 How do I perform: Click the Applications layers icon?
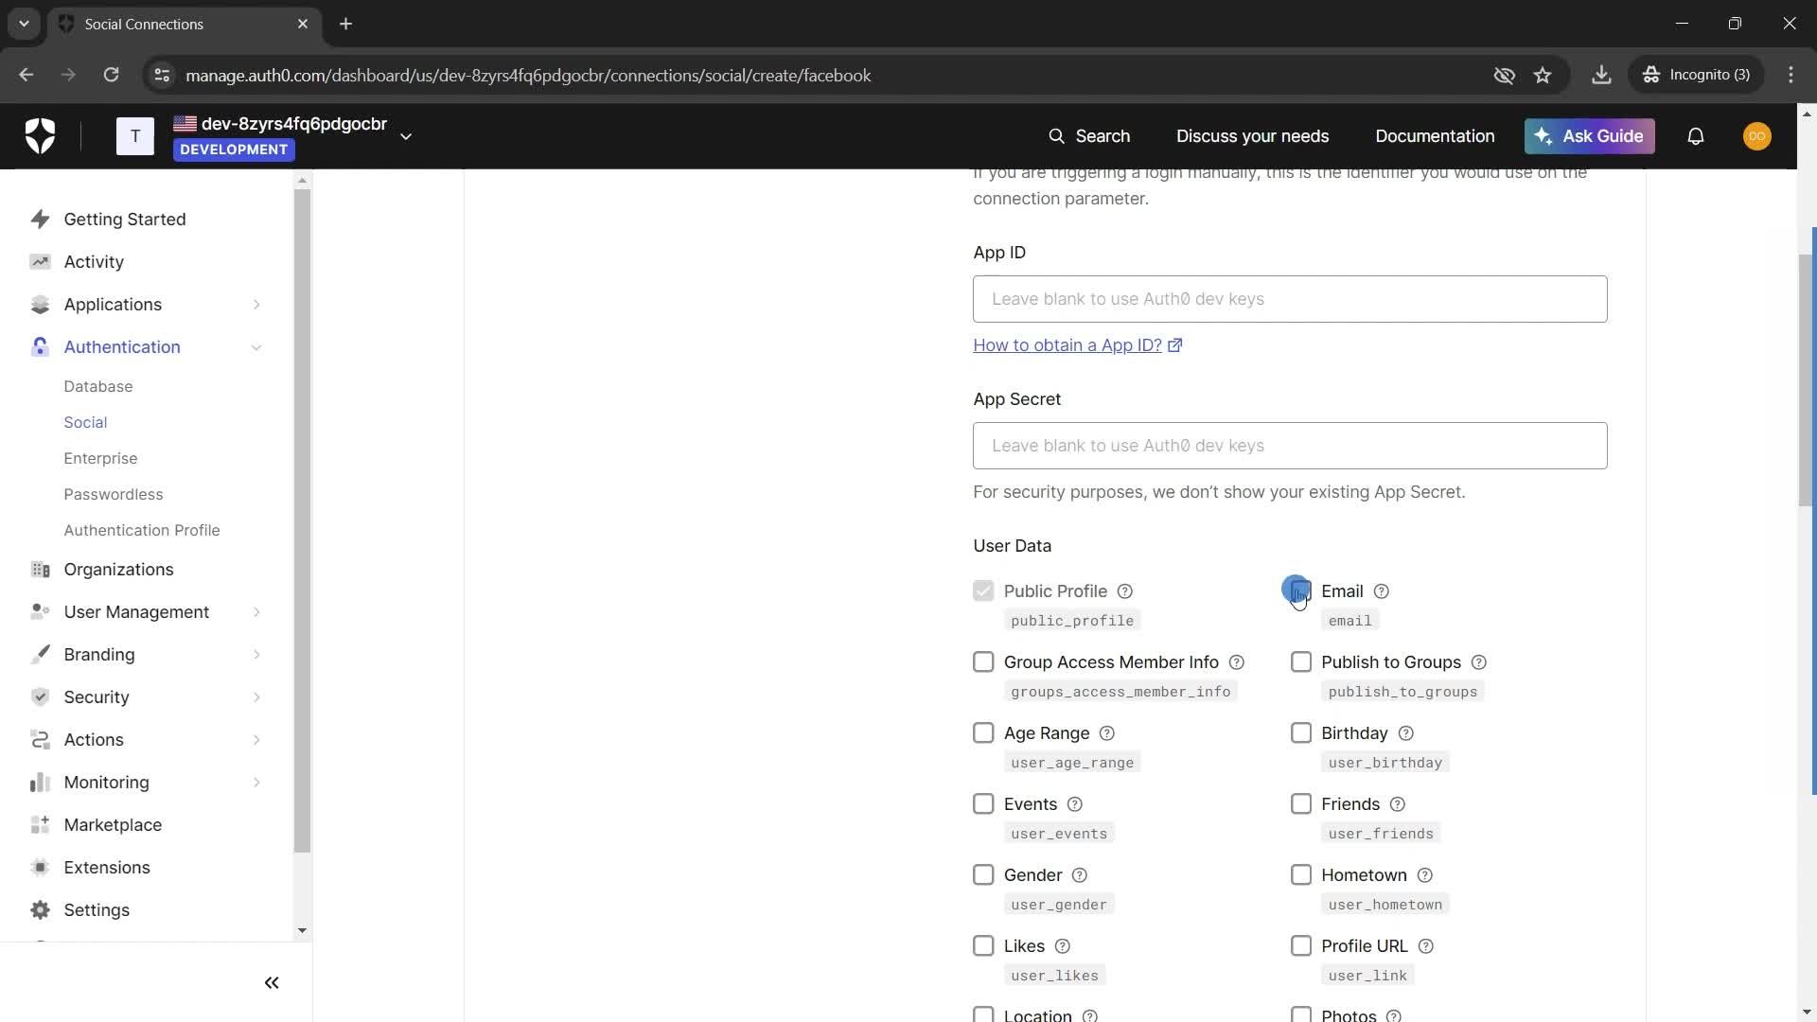pos(40,305)
